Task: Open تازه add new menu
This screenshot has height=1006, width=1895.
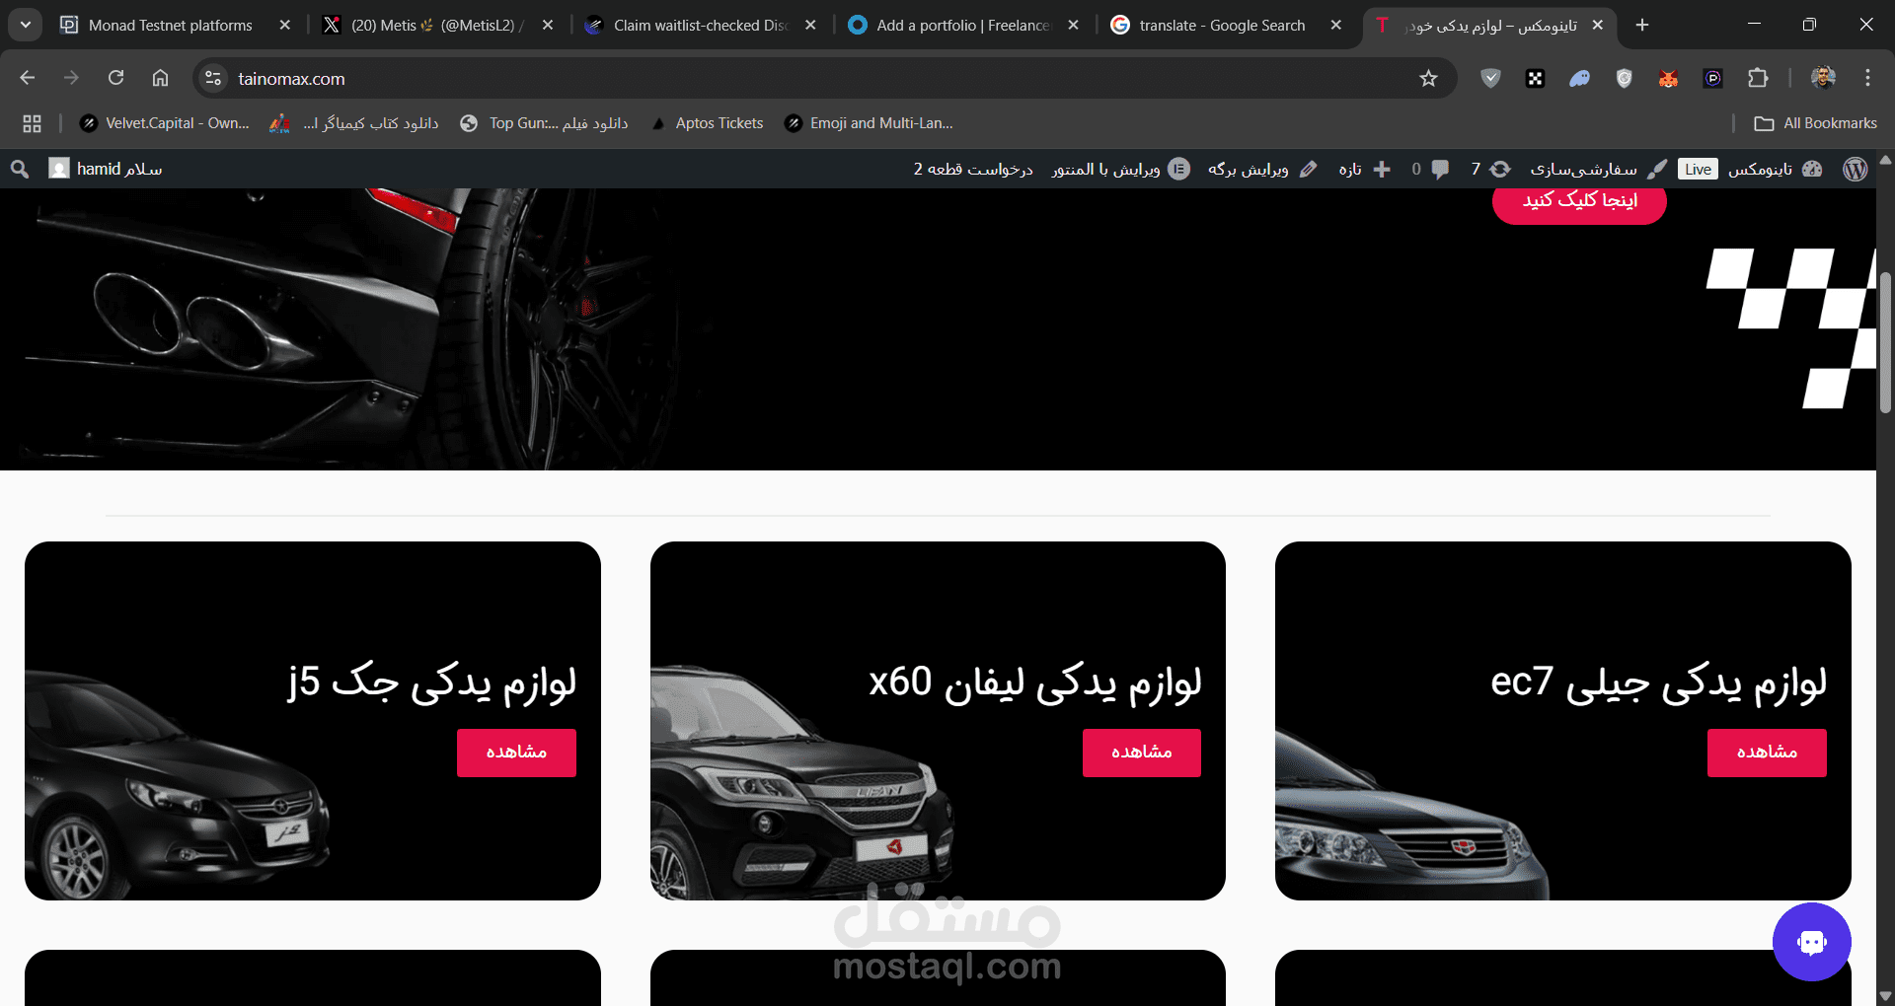Action: pos(1364,169)
